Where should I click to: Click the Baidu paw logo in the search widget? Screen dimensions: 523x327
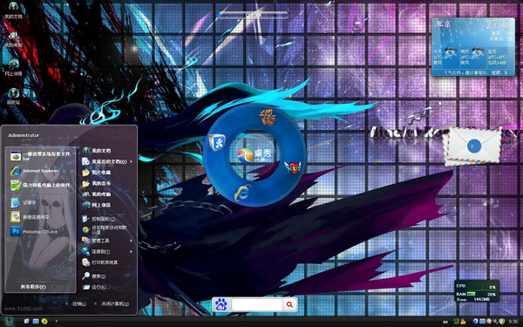pos(221,304)
